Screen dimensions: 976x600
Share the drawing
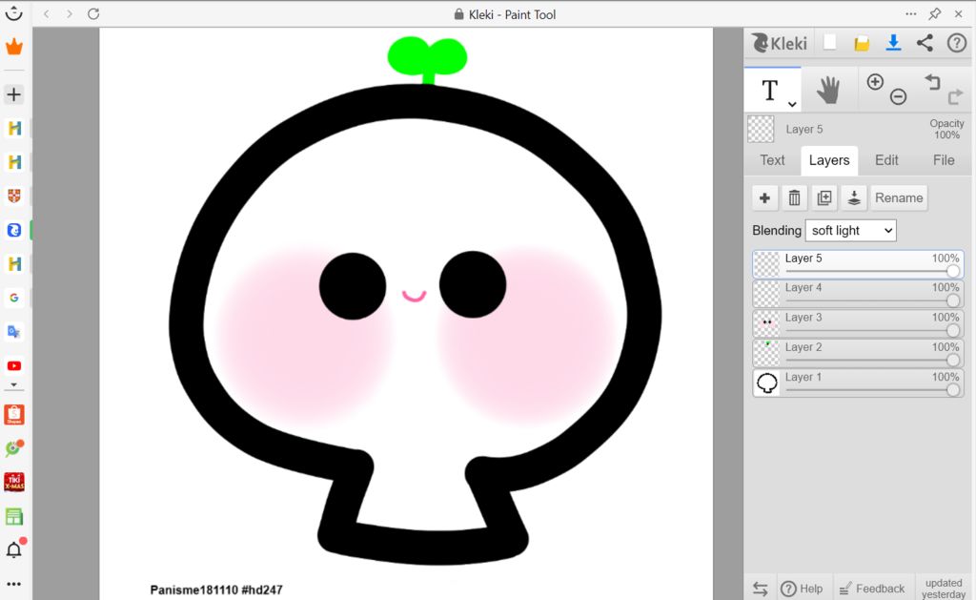click(x=925, y=42)
